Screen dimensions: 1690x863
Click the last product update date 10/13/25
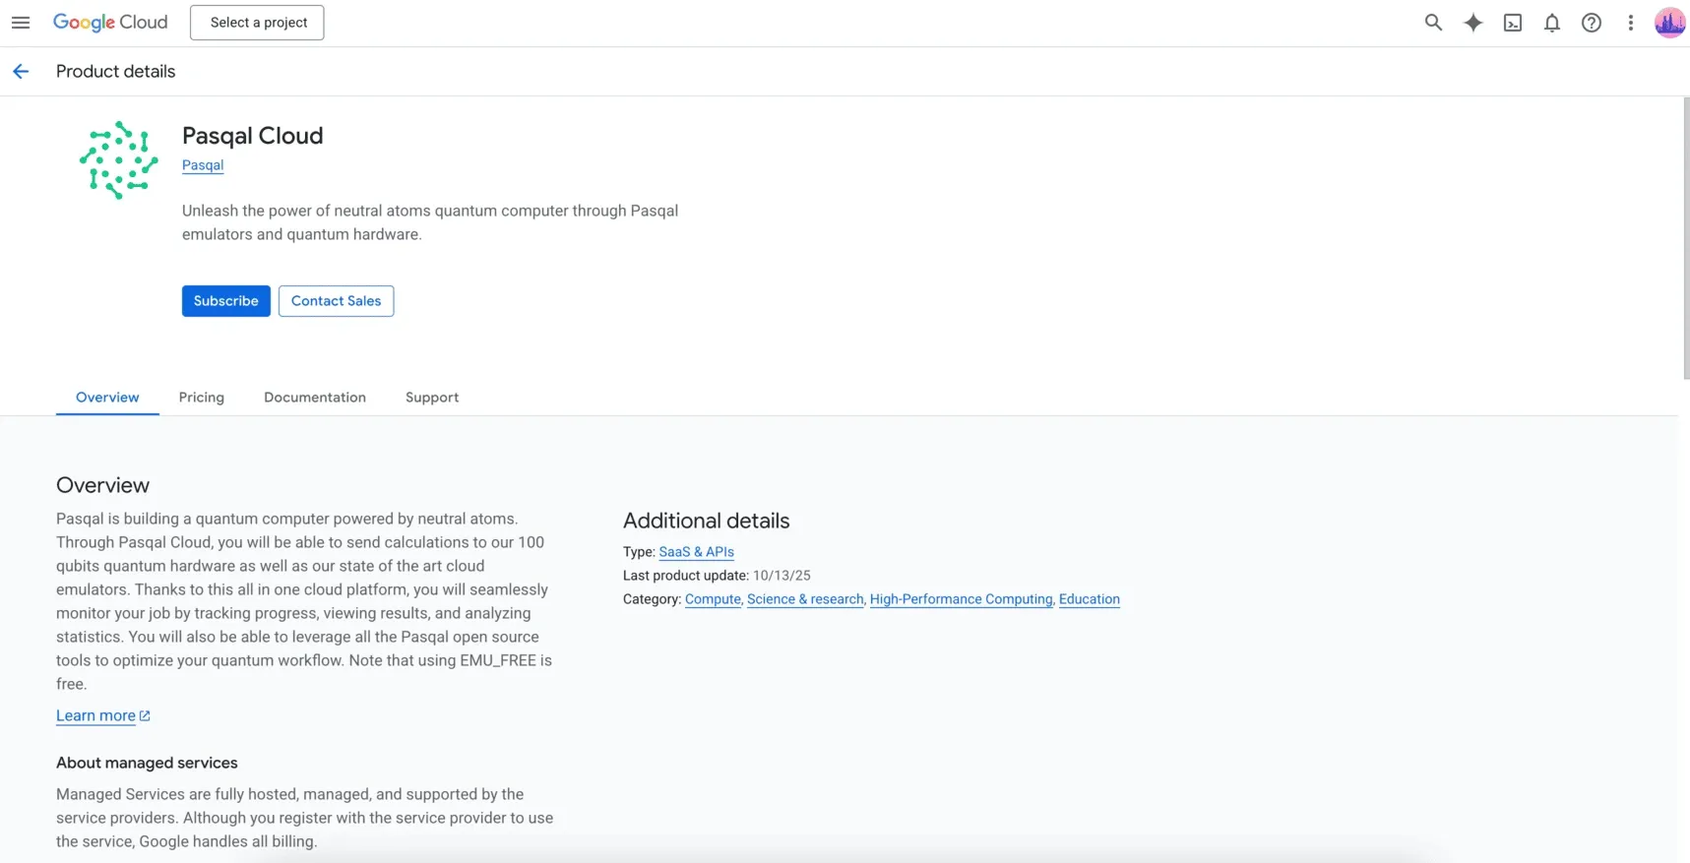click(x=782, y=576)
